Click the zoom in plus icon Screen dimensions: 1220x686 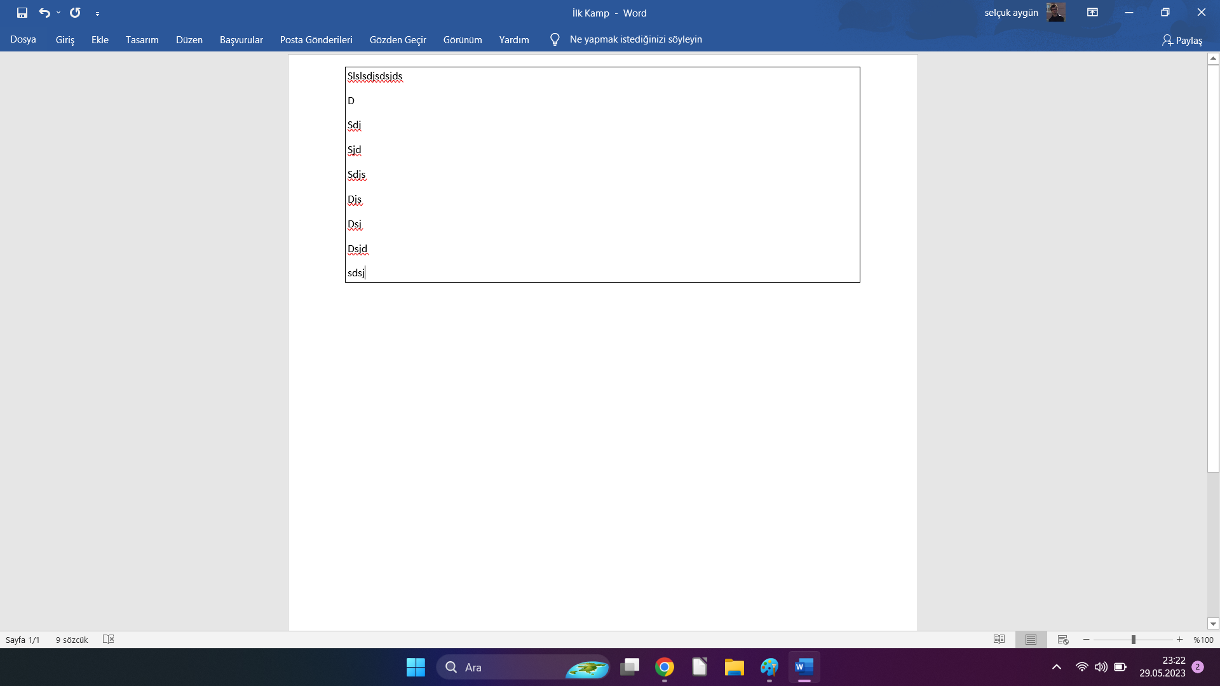click(x=1180, y=640)
